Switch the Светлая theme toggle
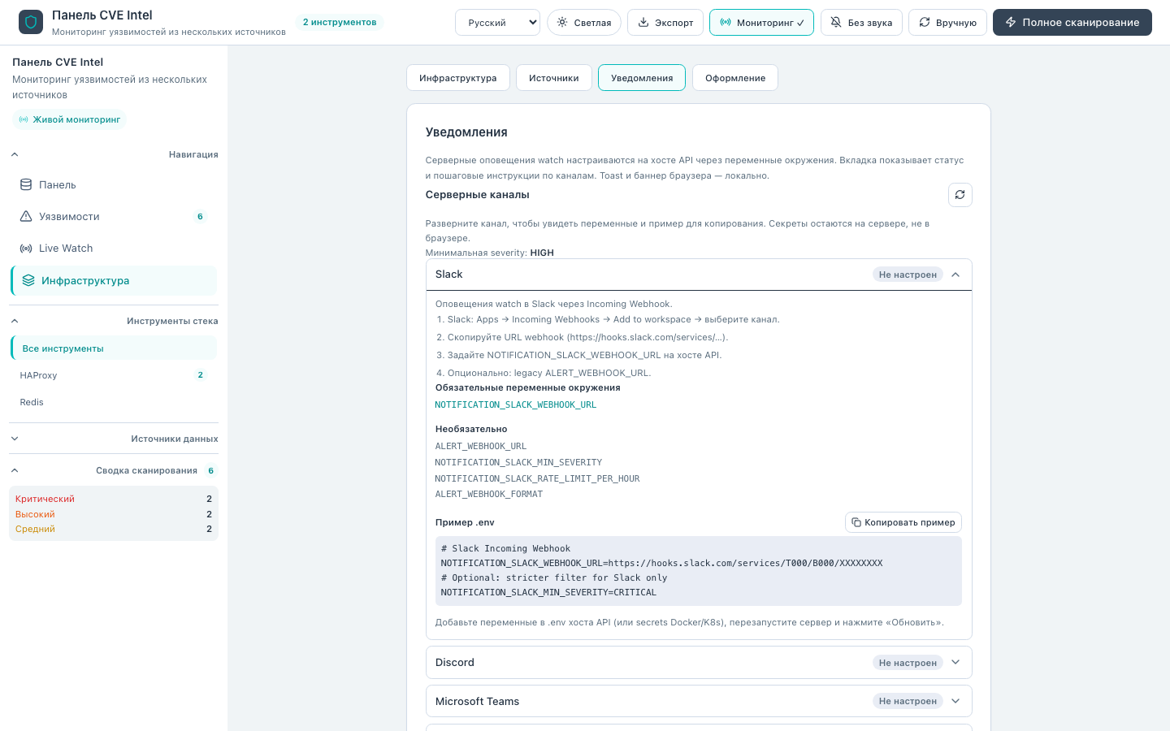 click(584, 22)
